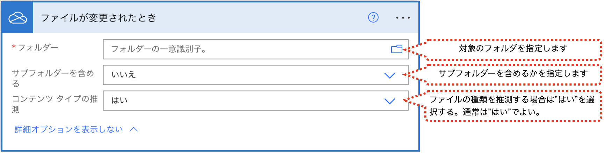This screenshot has width=604, height=153.
Task: Click the 詳細オプションを表示しない link
Action: point(69,129)
